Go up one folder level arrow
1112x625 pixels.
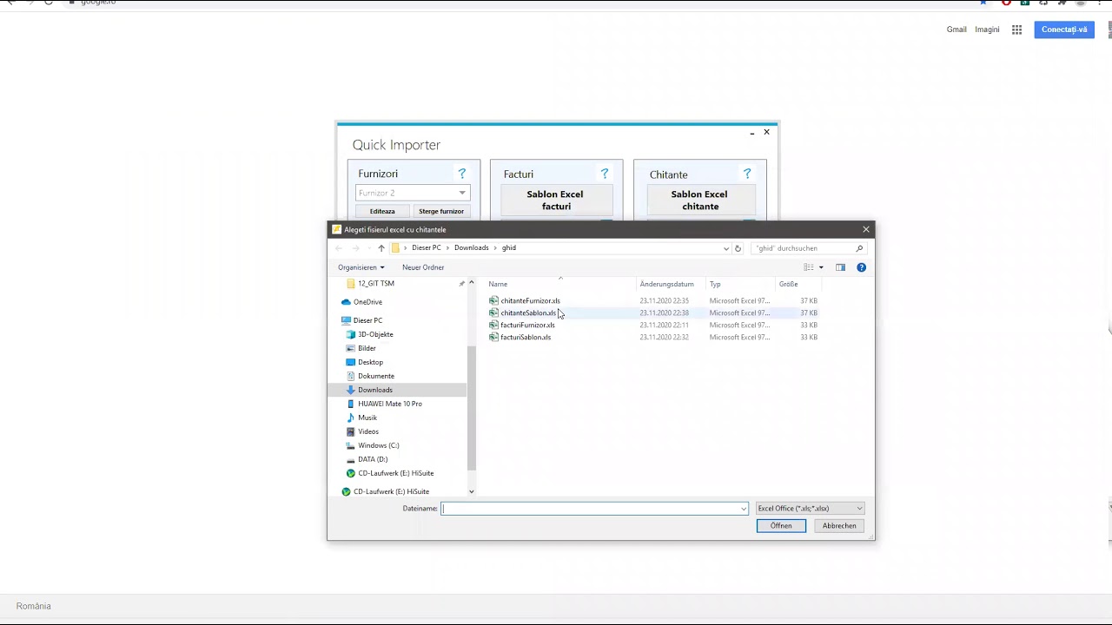coord(381,248)
